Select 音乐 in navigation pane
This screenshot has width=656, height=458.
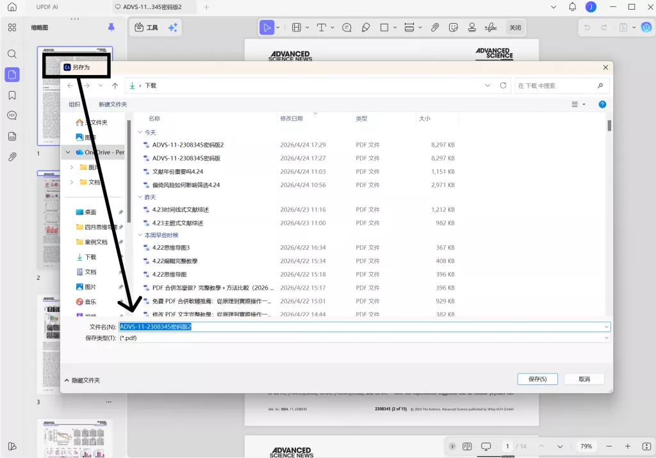(90, 302)
